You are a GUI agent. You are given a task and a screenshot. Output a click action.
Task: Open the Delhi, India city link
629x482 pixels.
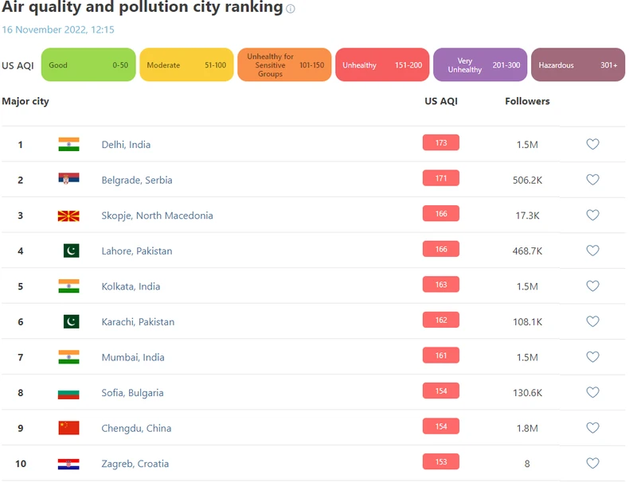(126, 145)
